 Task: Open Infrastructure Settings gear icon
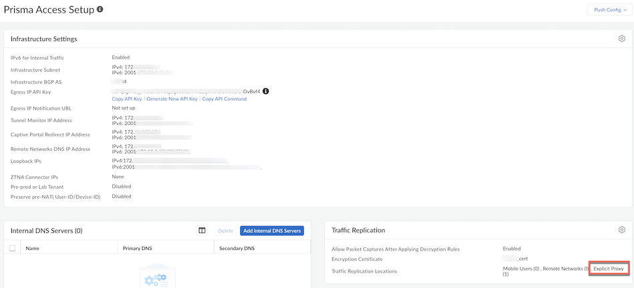click(621, 39)
